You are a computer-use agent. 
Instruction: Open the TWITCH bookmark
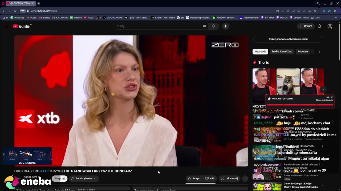[x=282, y=18]
